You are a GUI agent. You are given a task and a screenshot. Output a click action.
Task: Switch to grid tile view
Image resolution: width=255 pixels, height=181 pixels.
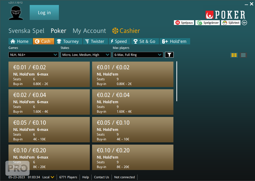234,55
